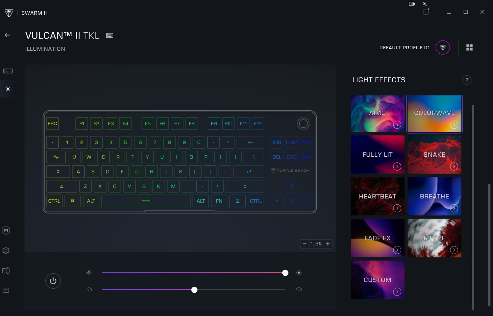This screenshot has width=493, height=316.
Task: Select the AIMO light effect
Action: (x=377, y=113)
